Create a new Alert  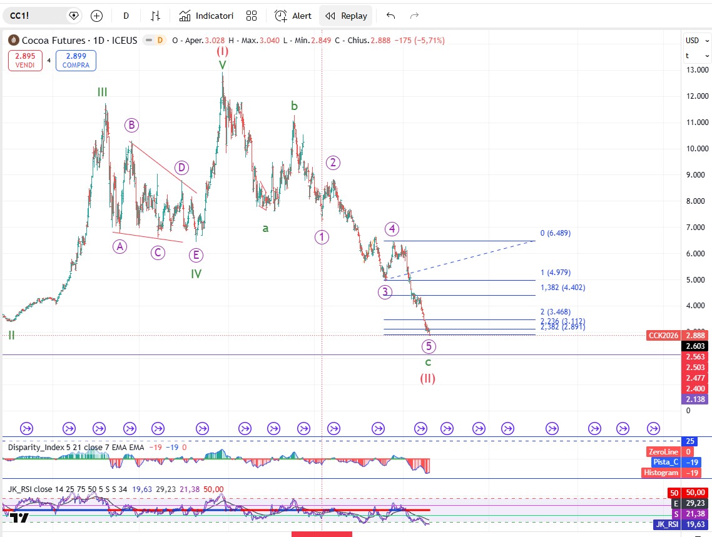click(293, 16)
